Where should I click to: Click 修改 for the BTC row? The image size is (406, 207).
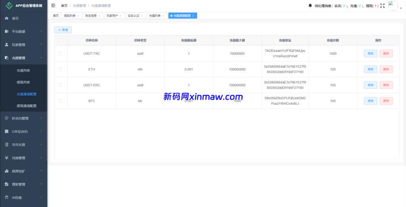click(371, 101)
